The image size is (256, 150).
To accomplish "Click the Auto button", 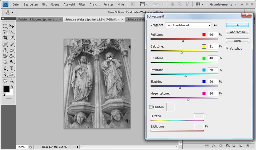I will [237, 41].
